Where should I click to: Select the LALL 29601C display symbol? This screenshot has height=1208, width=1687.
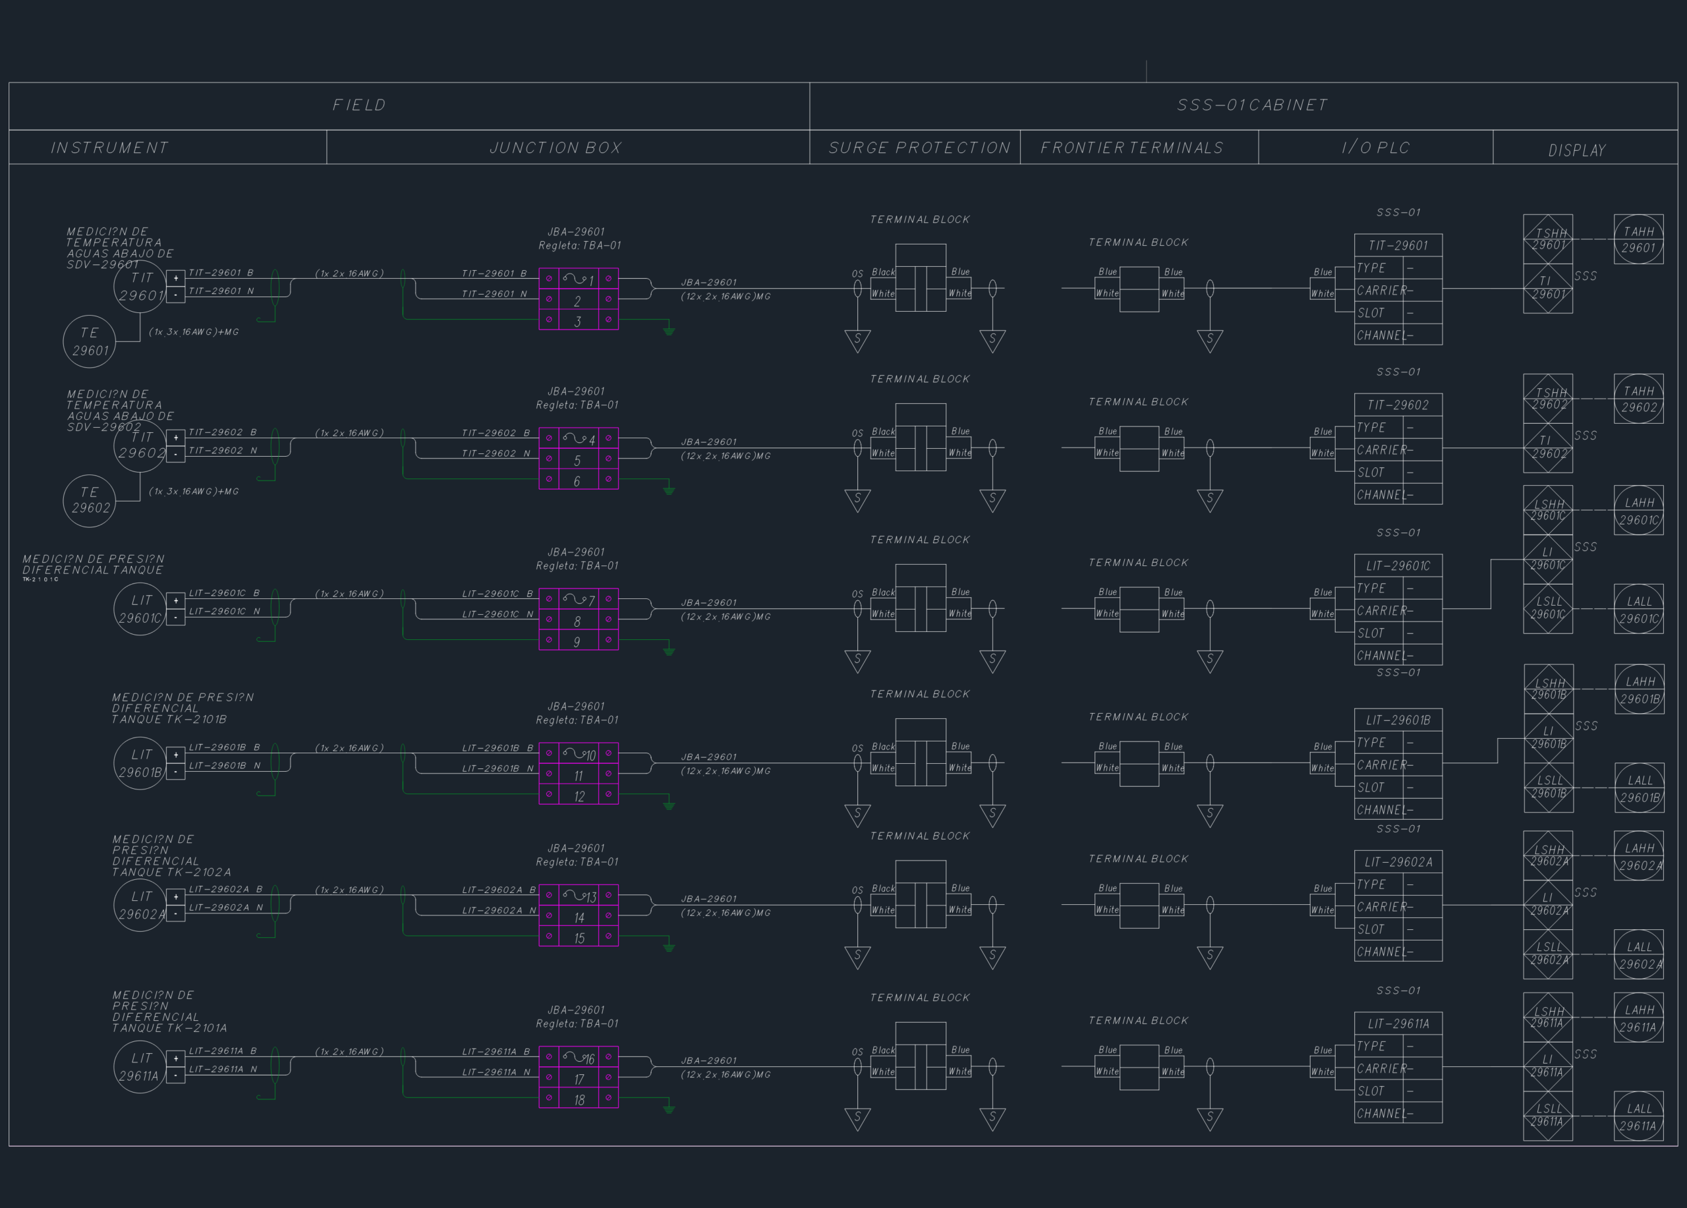click(1639, 609)
